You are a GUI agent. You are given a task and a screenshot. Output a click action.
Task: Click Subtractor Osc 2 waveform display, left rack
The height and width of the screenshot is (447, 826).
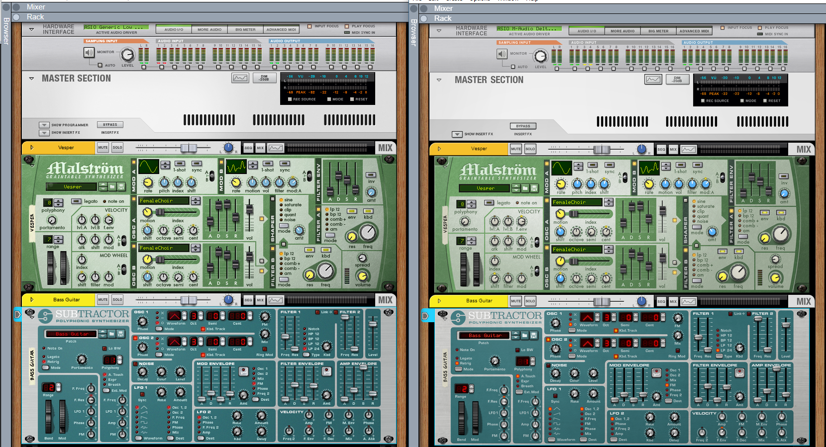tap(174, 342)
